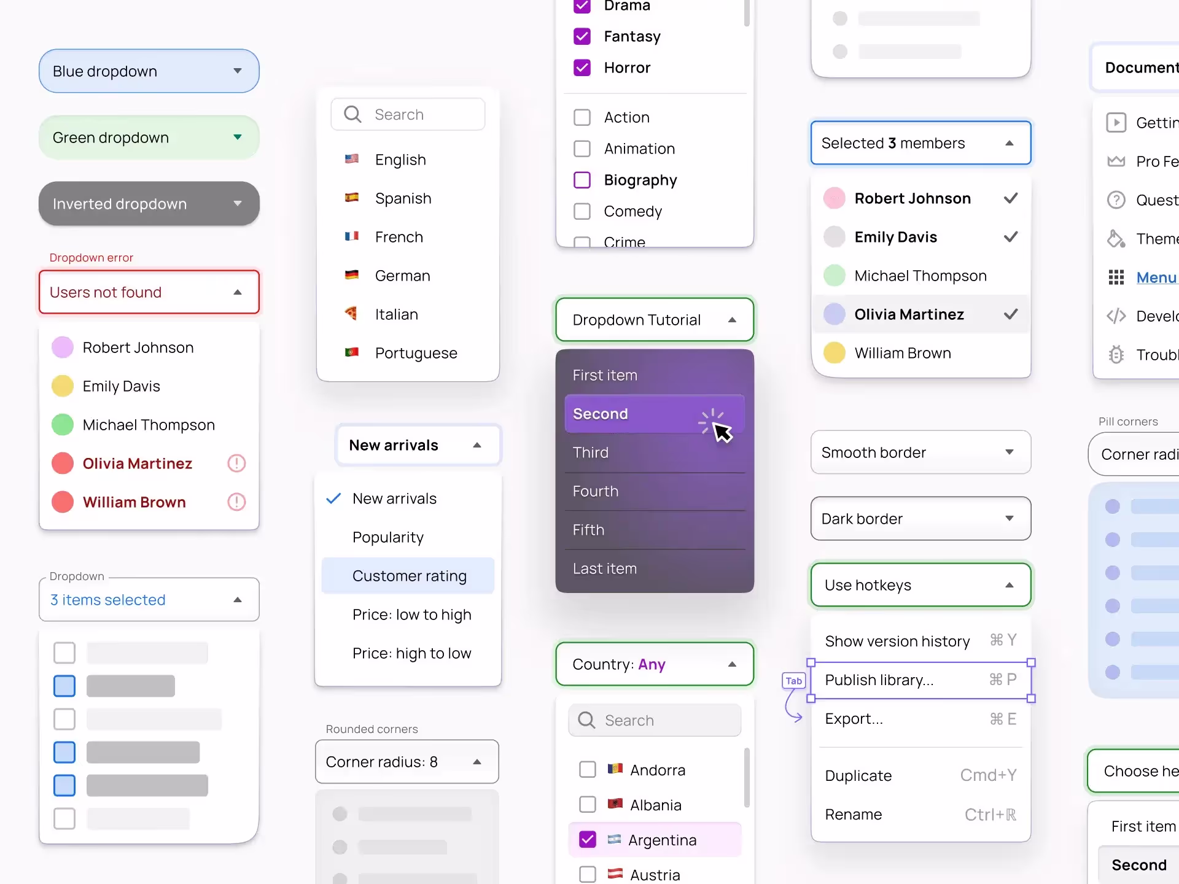Select Publish library from the hotkeys menu
The image size is (1179, 884).
click(x=878, y=680)
